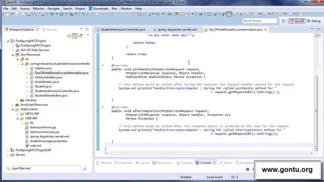Collapse the Java Resources node

[x=13, y=55]
